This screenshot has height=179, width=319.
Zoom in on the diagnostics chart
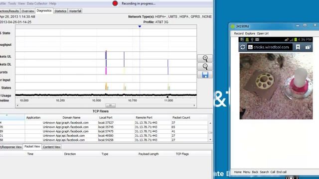(205, 59)
